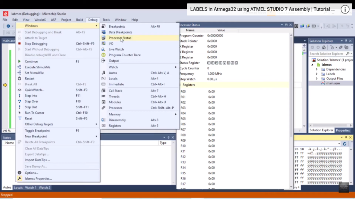
Task: Click the Home icon in Solution Explorer
Action: click(324, 47)
